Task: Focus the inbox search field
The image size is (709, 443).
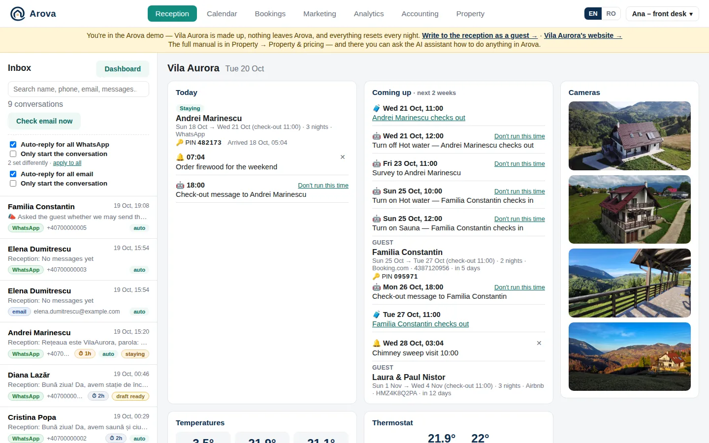Action: point(78,89)
